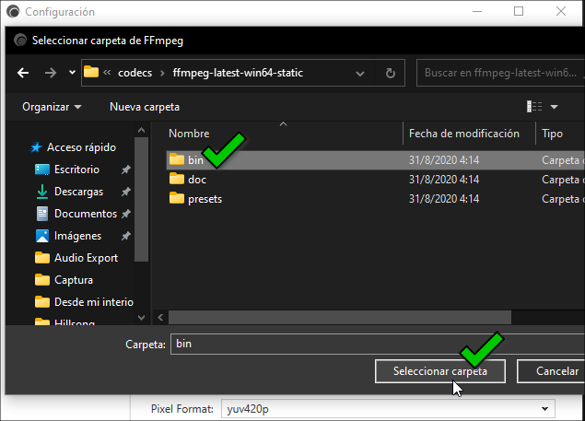The height and width of the screenshot is (421, 585).
Task: Confirm with Seleccionar carpeta button
Action: click(440, 371)
